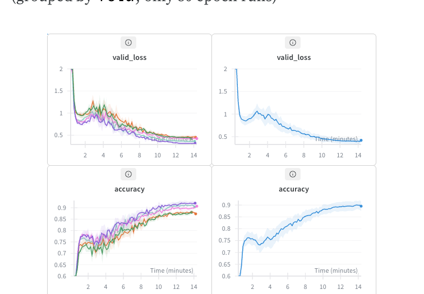This screenshot has width=424, height=294.
Task: Click the info icon above left valid_loss chart
Action: (x=128, y=43)
